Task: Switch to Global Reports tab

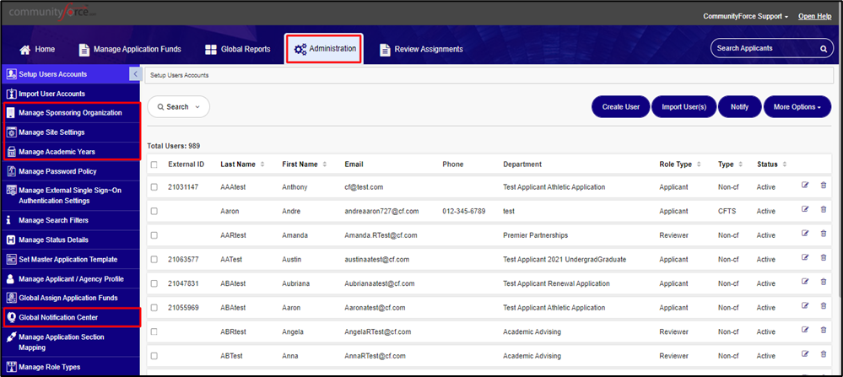Action: tap(238, 49)
